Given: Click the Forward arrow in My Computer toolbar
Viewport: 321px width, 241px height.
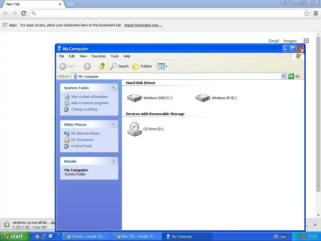Looking at the screenshot, I should click(87, 66).
